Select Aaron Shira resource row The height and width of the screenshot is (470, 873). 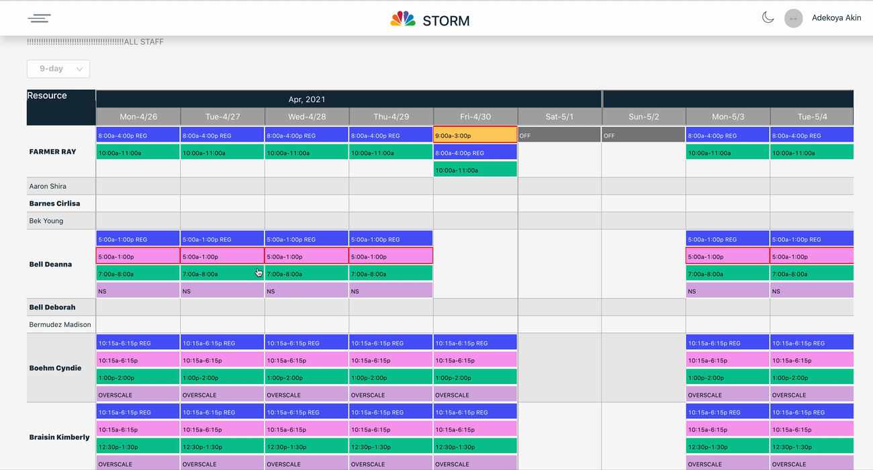tap(61, 186)
